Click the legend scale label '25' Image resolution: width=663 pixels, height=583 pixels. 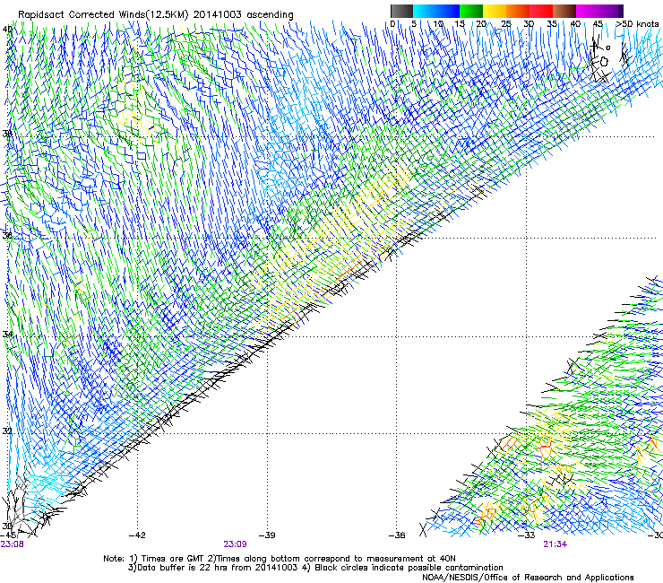coord(505,24)
